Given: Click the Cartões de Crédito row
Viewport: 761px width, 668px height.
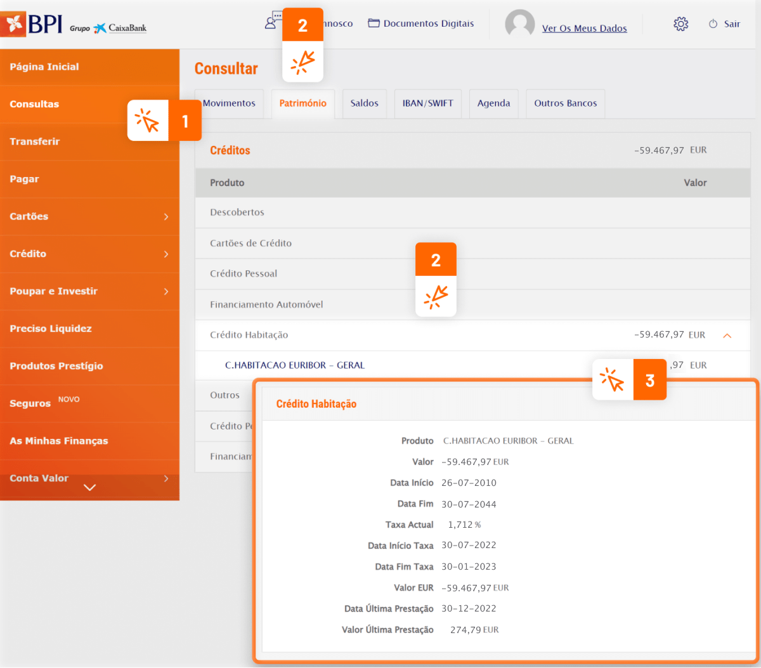Looking at the screenshot, I should point(472,244).
